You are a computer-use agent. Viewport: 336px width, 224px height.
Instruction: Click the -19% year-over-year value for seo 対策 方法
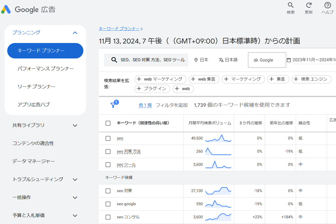tap(289, 151)
